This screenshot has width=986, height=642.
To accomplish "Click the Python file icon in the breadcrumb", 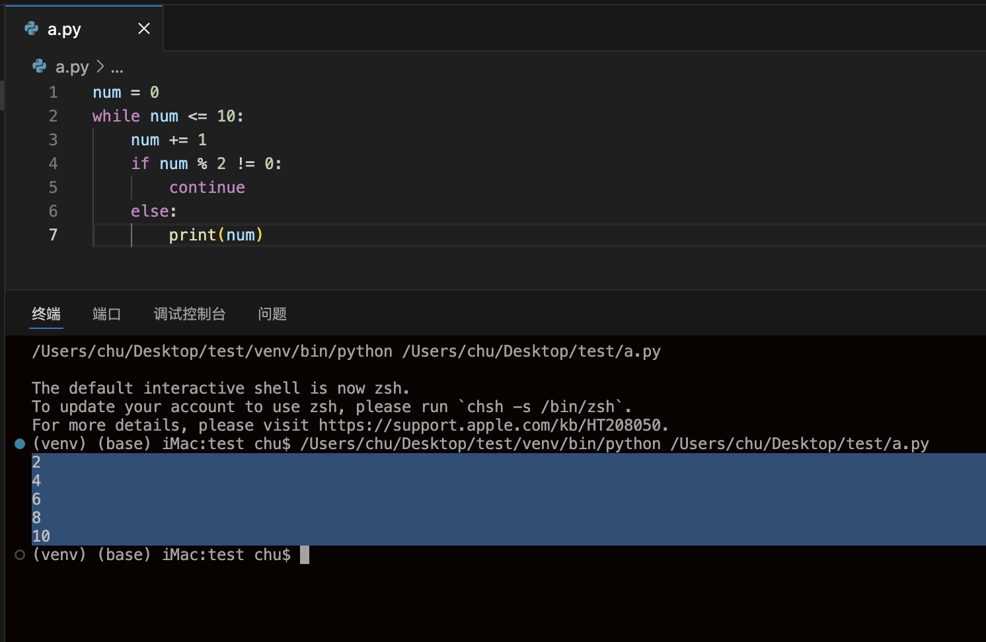I will tap(40, 67).
